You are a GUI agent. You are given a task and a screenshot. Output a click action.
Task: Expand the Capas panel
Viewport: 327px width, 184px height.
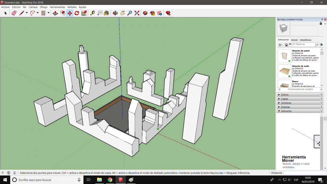point(284,99)
